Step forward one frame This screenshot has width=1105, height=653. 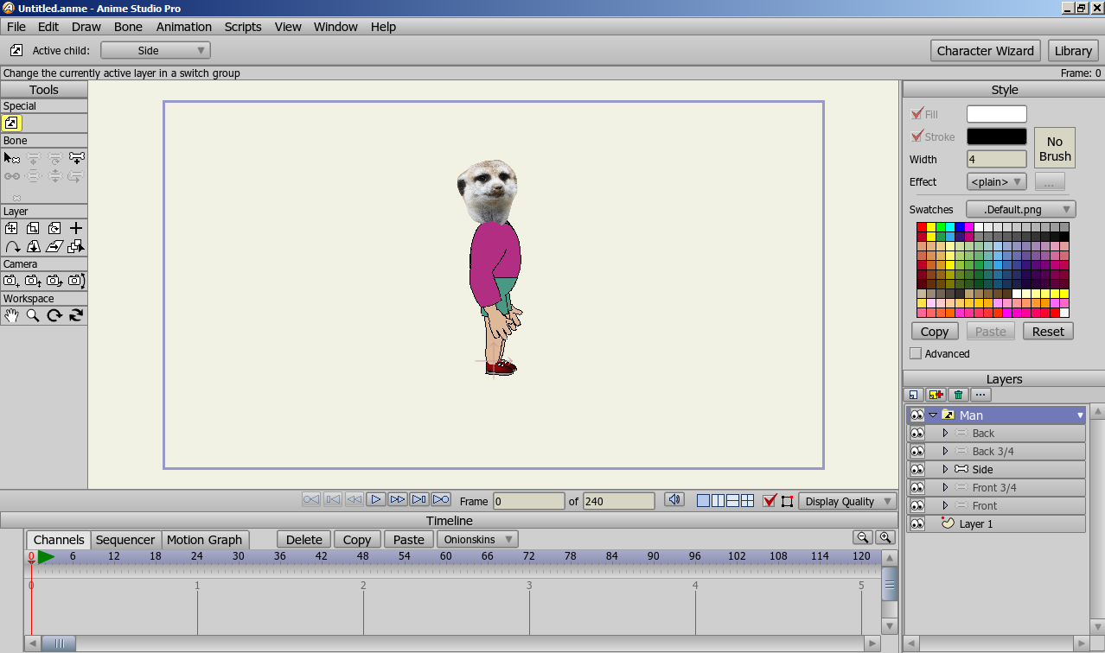398,499
